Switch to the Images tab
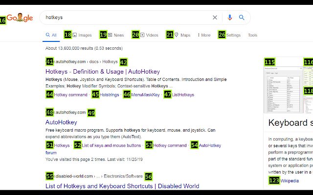This screenshot has height=195, width=313. point(82,35)
